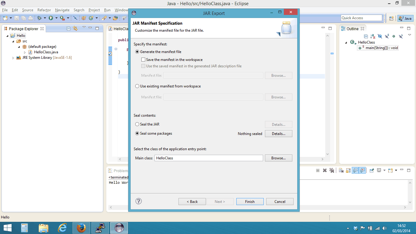Open the Navigate menu
The image size is (416, 234).
[x=62, y=10]
